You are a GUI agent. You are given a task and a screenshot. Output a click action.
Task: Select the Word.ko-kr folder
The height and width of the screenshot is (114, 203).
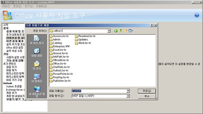[x=83, y=43]
